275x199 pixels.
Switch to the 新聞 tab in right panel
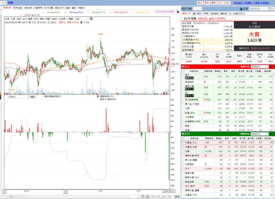(x=206, y=13)
